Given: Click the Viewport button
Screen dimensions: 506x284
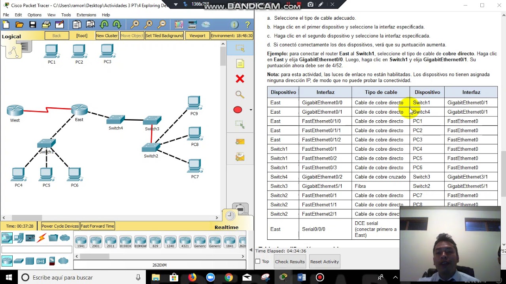Looking at the screenshot, I should point(197,35).
